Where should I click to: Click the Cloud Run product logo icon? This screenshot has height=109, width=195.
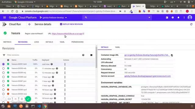click(5, 24)
